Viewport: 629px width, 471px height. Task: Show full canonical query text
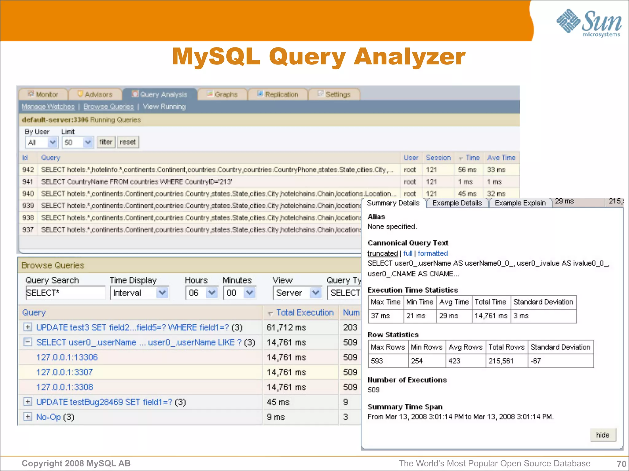click(x=408, y=254)
